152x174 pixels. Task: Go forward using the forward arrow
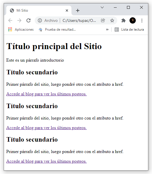19,20
